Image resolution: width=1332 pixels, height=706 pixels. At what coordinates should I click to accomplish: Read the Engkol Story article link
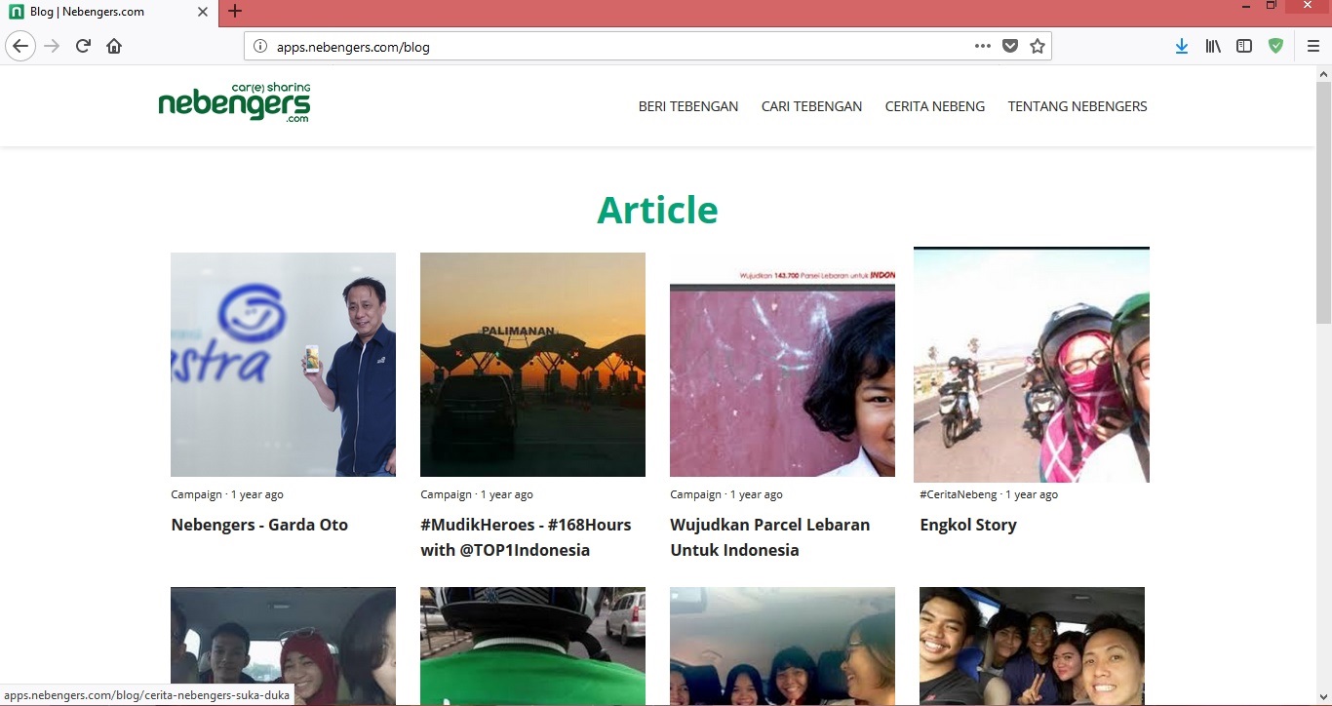point(967,525)
